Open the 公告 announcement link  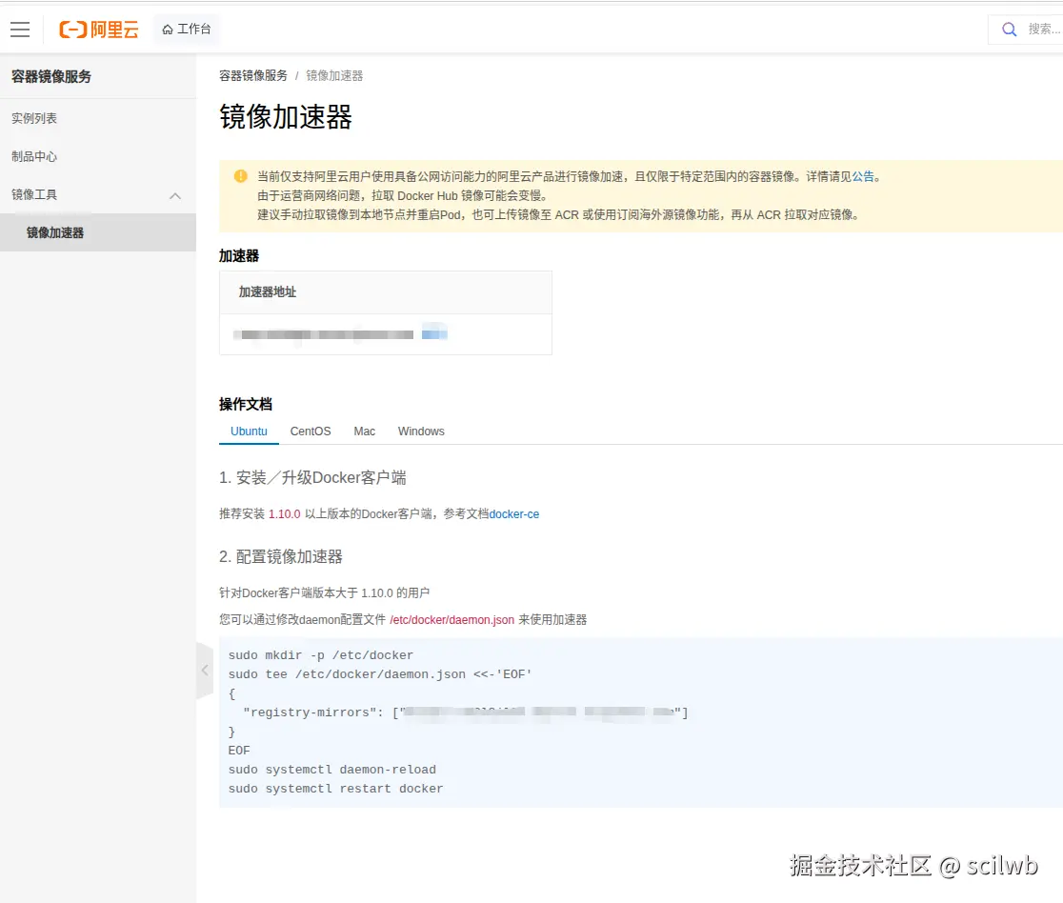(863, 176)
